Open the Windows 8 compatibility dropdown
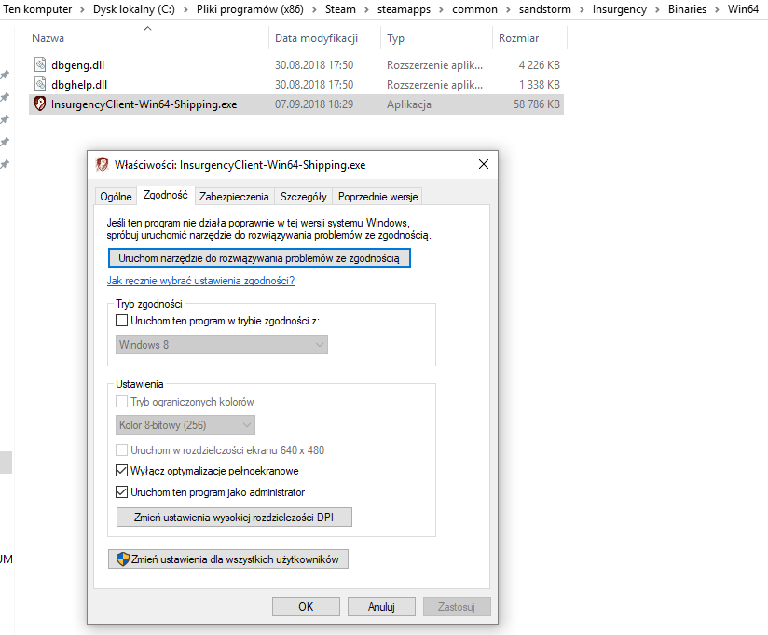768x635 pixels. pyautogui.click(x=222, y=345)
